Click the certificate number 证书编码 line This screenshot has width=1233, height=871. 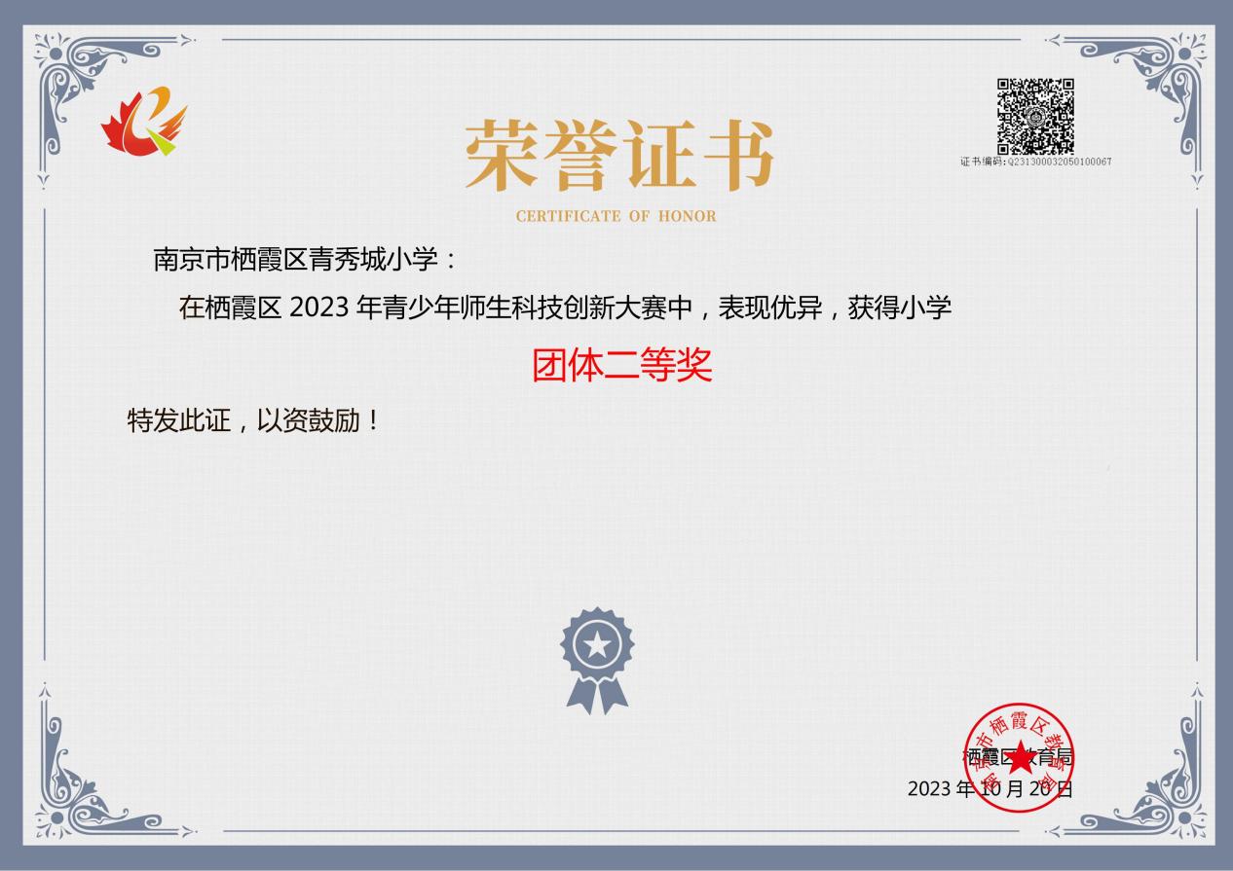coord(1035,162)
